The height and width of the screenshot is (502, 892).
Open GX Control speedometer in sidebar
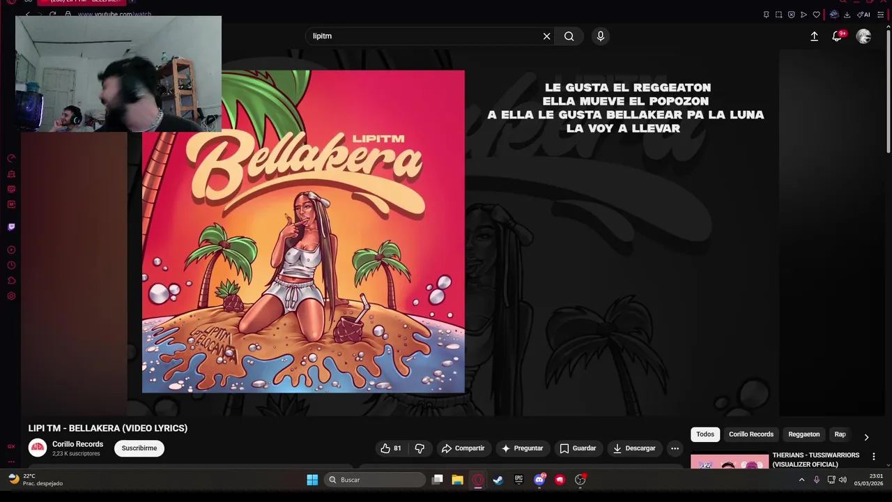pos(11,158)
